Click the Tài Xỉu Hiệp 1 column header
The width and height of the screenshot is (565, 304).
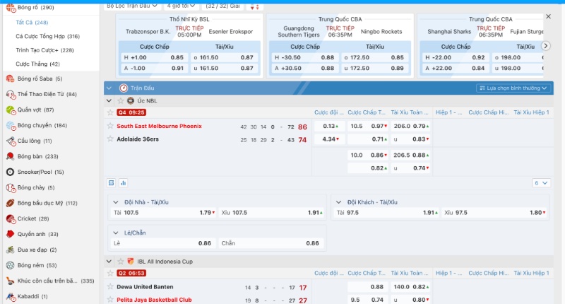point(531,112)
